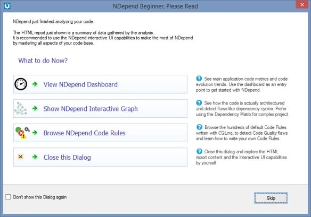Click the Skip button
Viewport: 311px width, 217px height.
tap(271, 198)
